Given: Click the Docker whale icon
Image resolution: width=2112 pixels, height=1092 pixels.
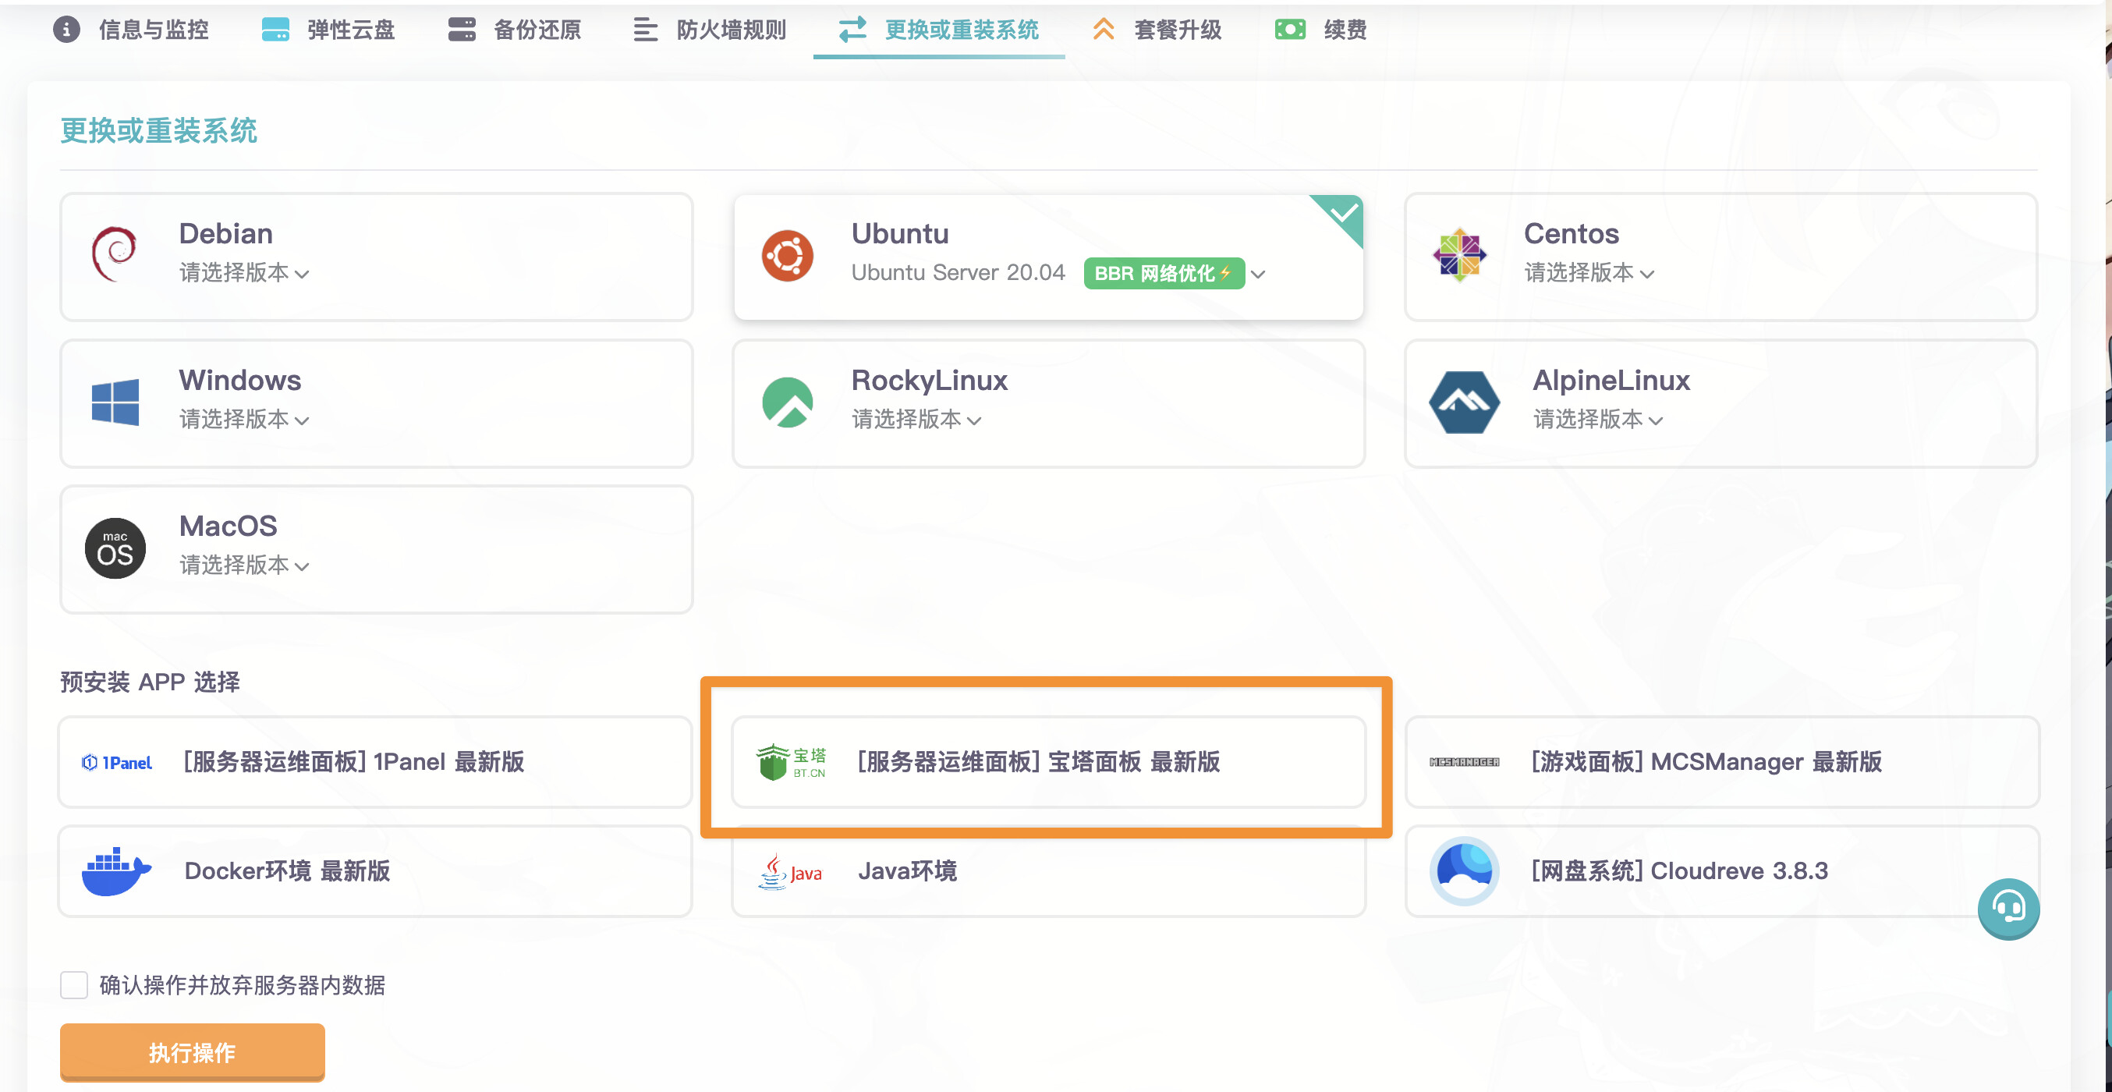Looking at the screenshot, I should click(x=116, y=870).
